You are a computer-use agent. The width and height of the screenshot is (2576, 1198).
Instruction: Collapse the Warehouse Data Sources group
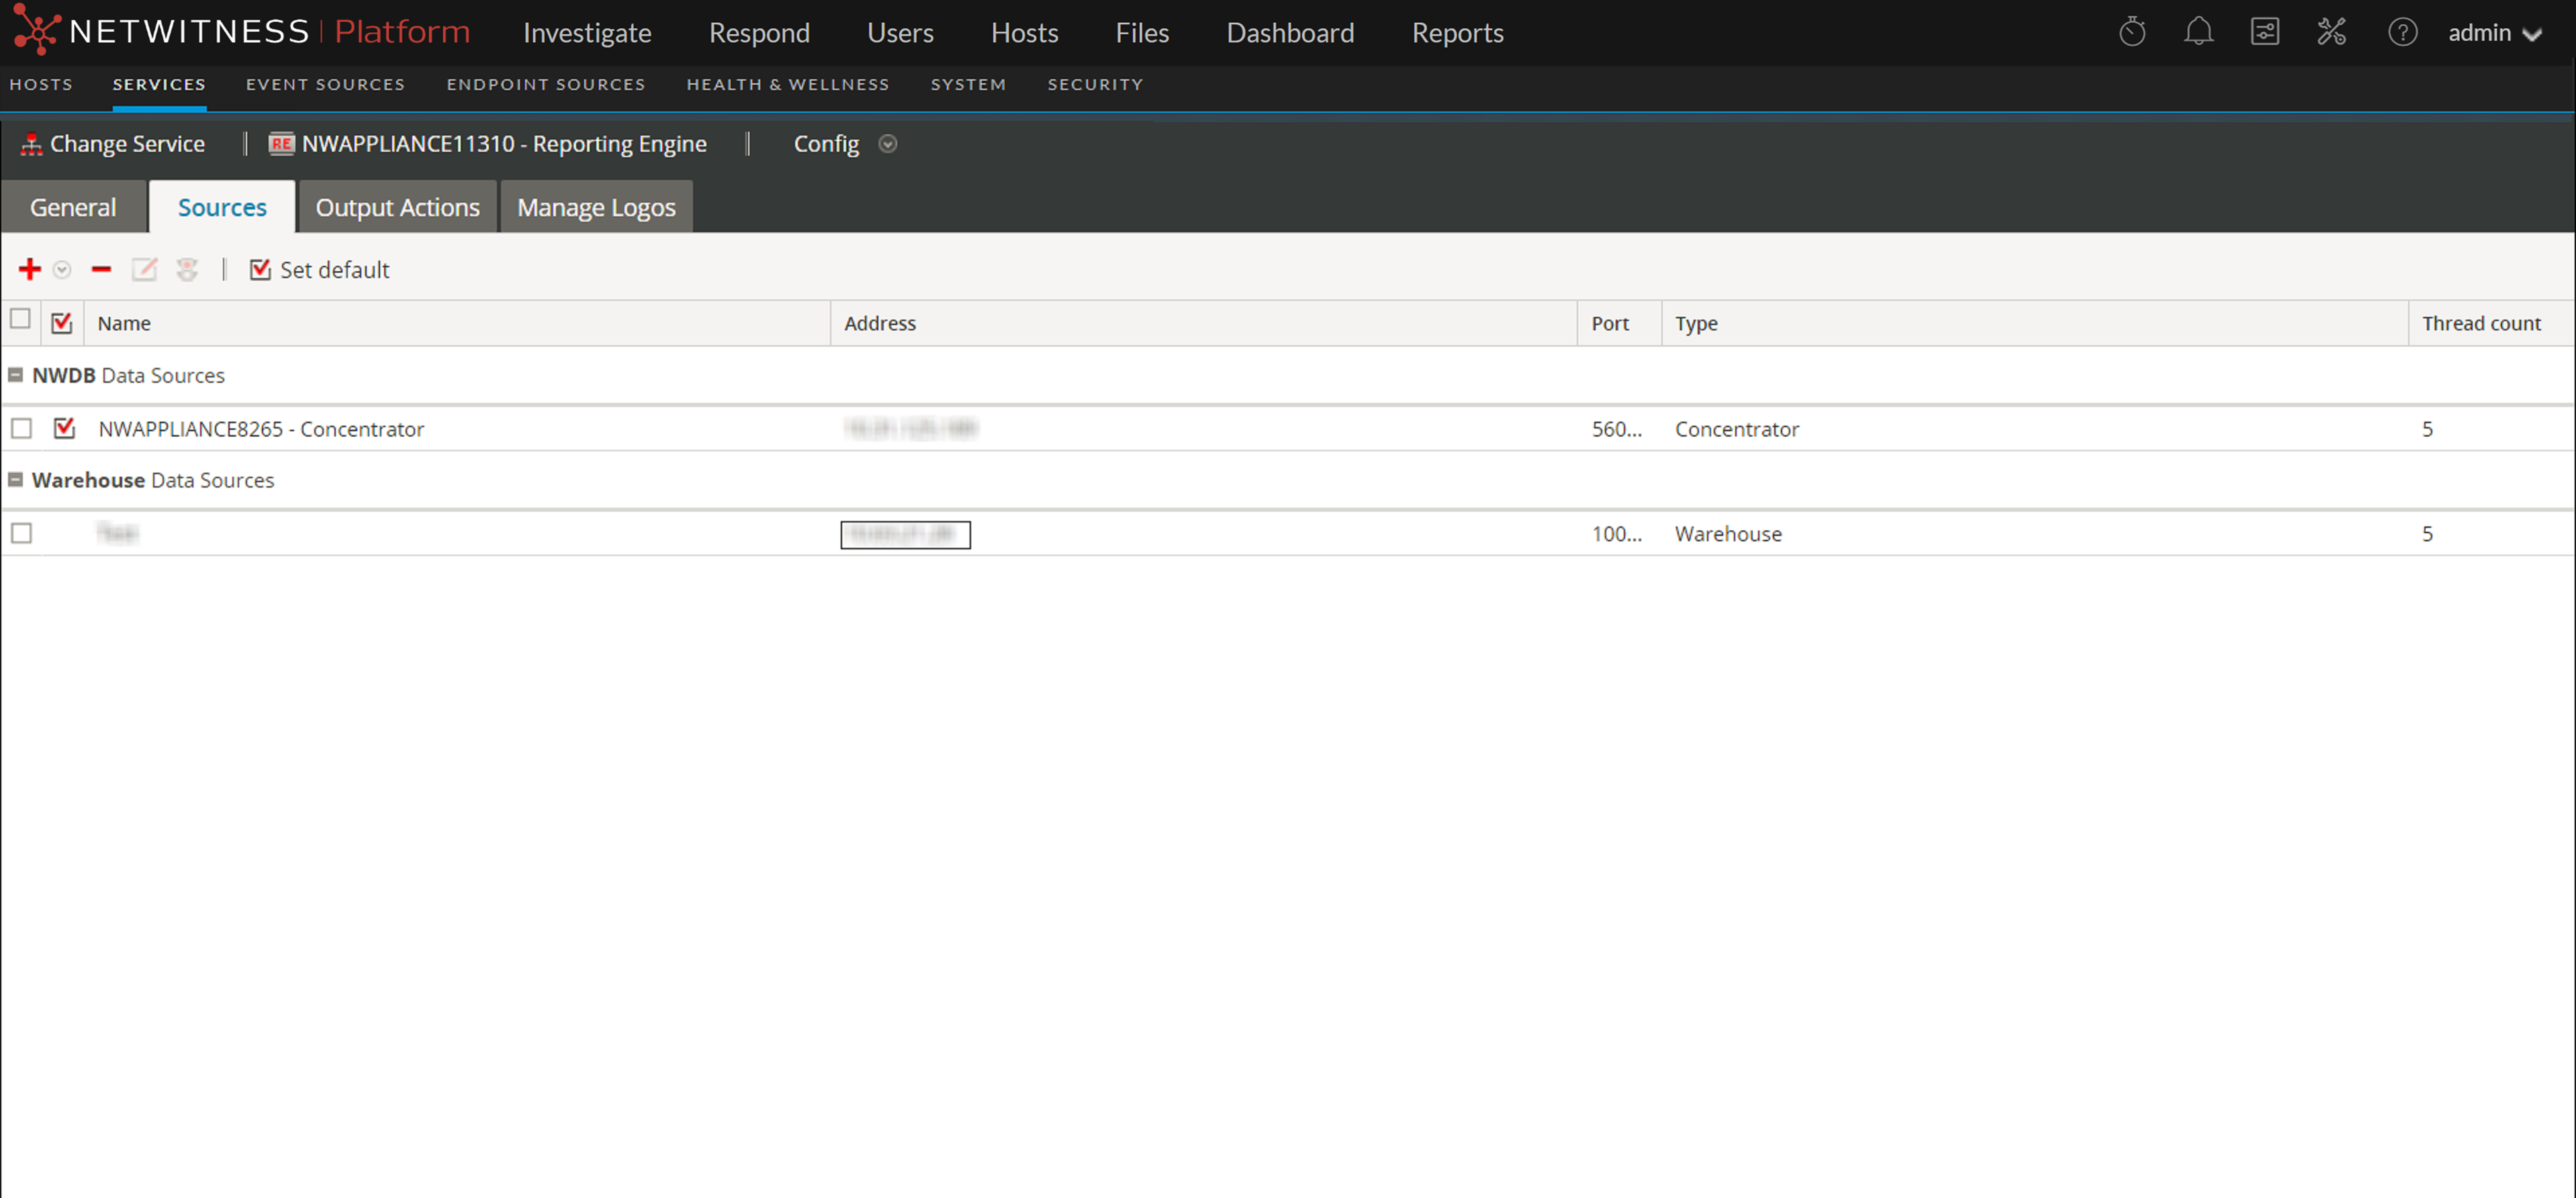point(16,480)
